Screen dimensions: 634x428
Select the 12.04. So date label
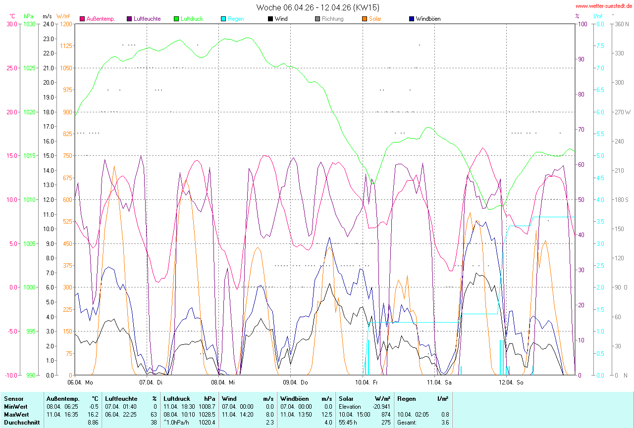(511, 382)
